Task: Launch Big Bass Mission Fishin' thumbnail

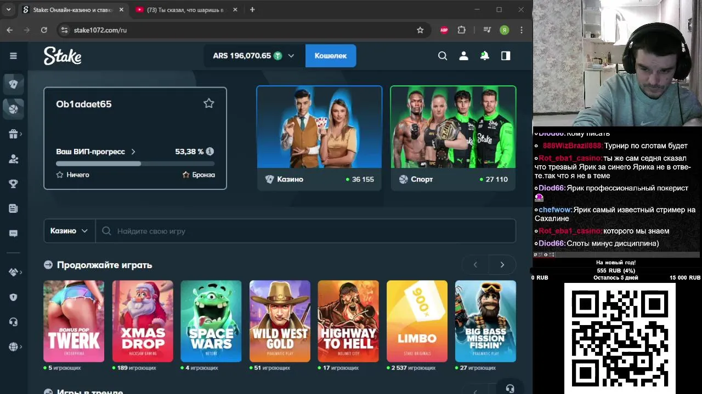Action: click(485, 321)
